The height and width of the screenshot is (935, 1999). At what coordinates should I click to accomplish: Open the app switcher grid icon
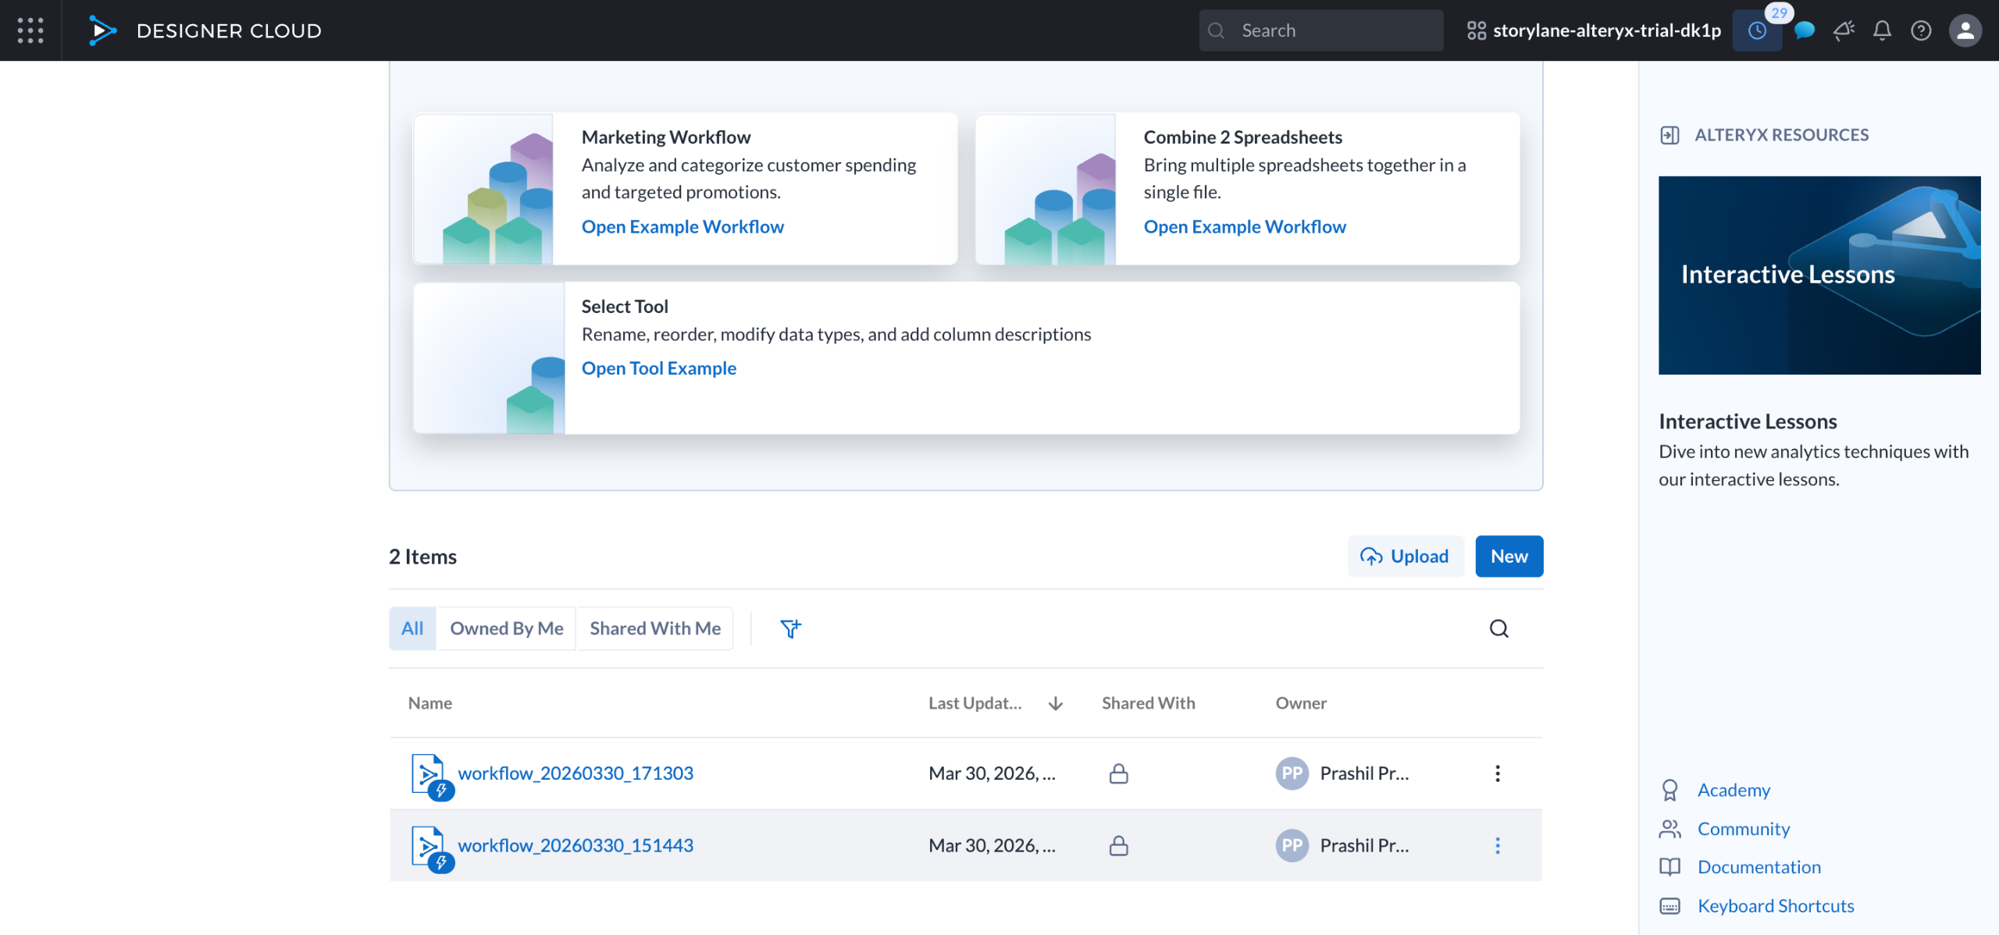(x=30, y=30)
